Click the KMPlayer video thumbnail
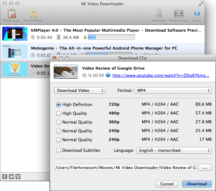Screen dimensions: 216x191 15,34
